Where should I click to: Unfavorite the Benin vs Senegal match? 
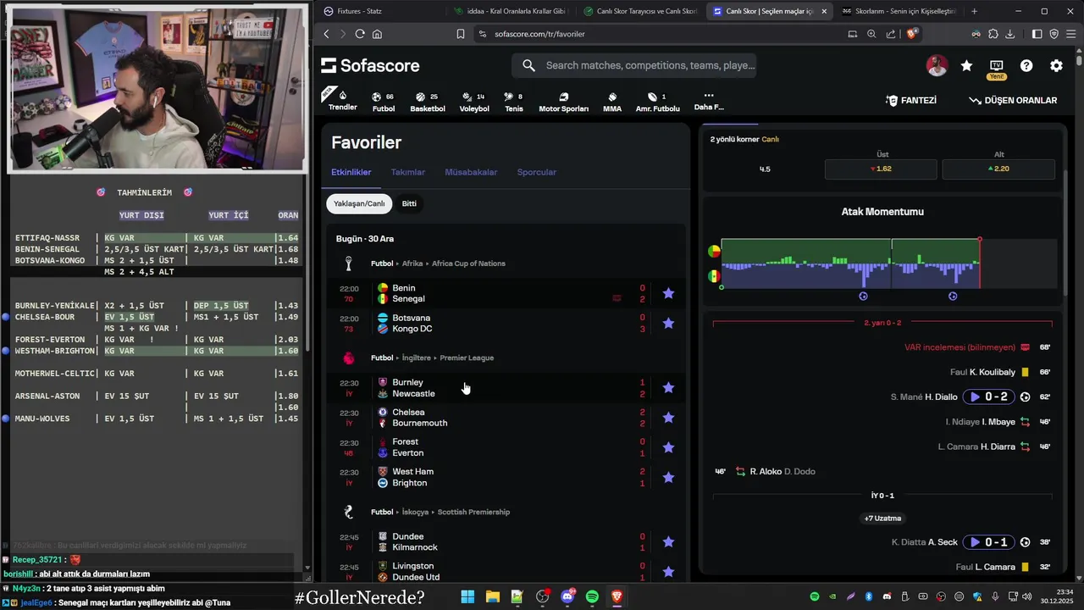pos(668,293)
